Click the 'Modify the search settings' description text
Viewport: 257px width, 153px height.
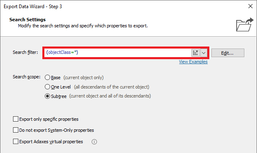coord(83,26)
